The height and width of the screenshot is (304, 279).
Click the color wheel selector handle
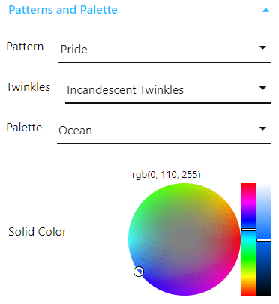(139, 272)
